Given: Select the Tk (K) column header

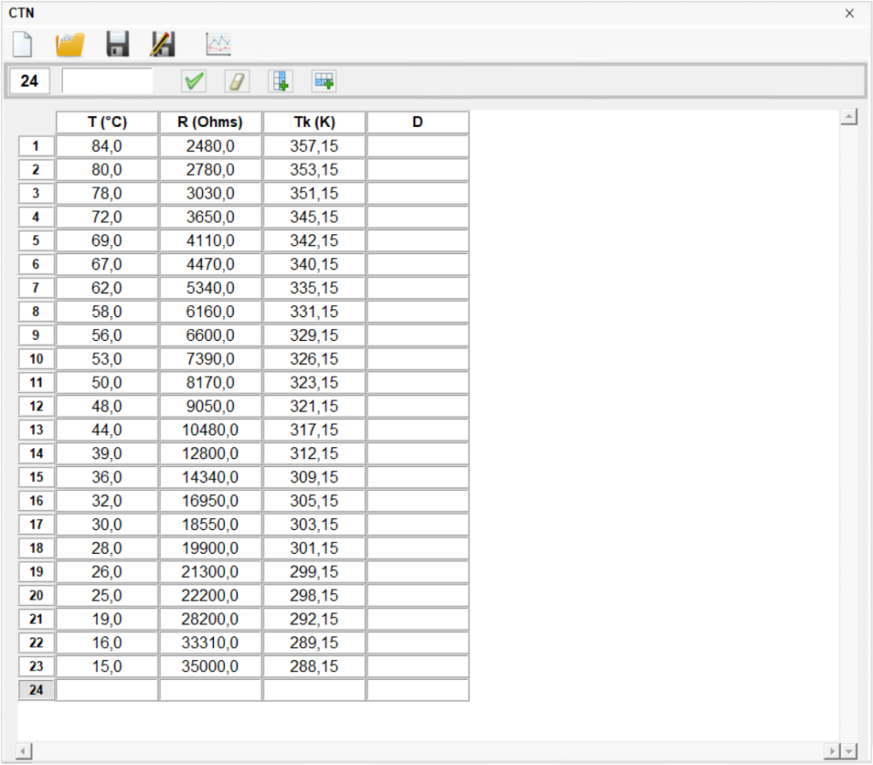Looking at the screenshot, I should pyautogui.click(x=314, y=122).
